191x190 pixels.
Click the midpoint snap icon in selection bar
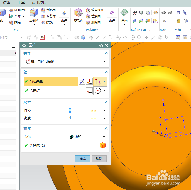[x=104, y=37]
